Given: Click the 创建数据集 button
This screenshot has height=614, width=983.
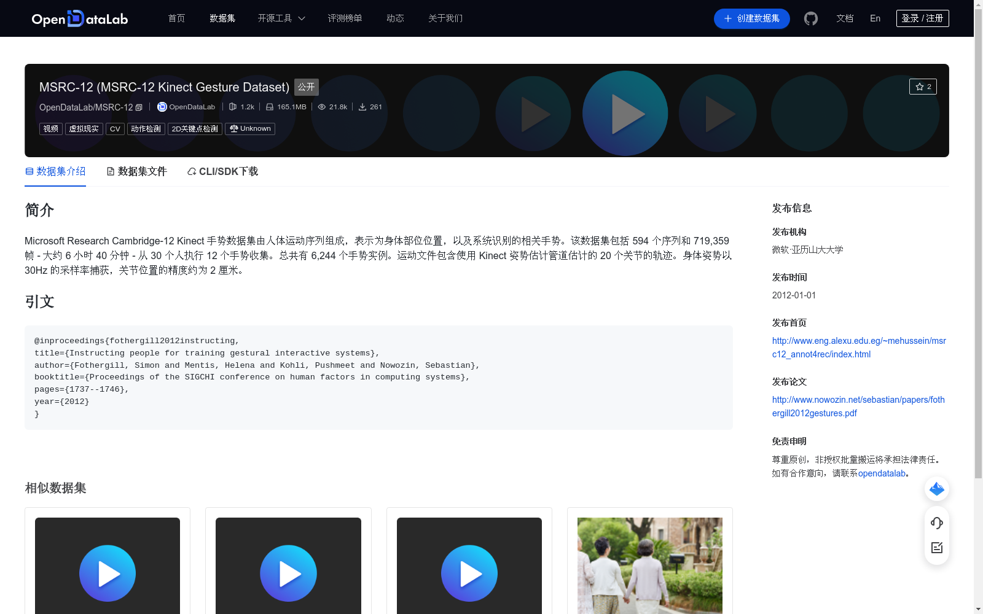Looking at the screenshot, I should [752, 18].
